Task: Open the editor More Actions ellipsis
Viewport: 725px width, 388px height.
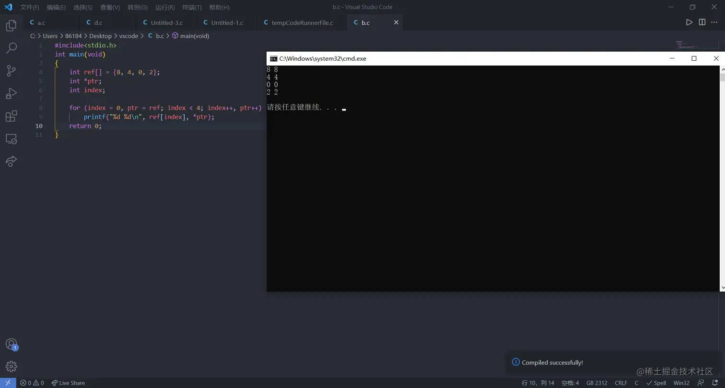Action: (714, 22)
